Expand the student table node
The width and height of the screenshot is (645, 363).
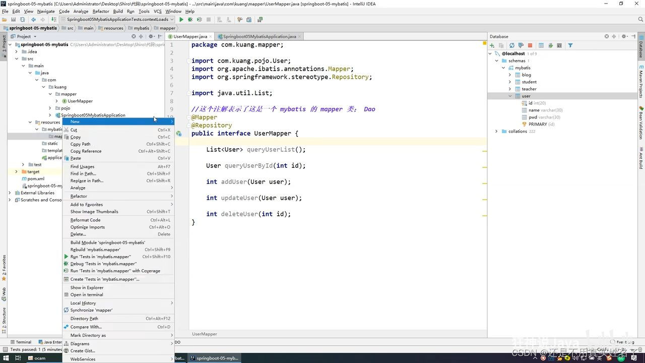coord(509,82)
